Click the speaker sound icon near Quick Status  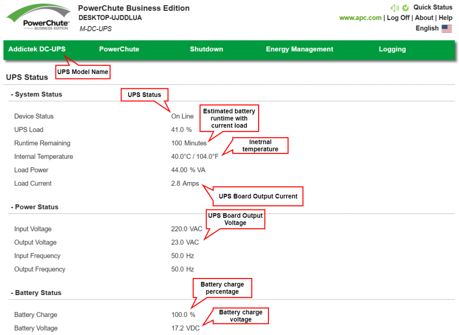394,8
